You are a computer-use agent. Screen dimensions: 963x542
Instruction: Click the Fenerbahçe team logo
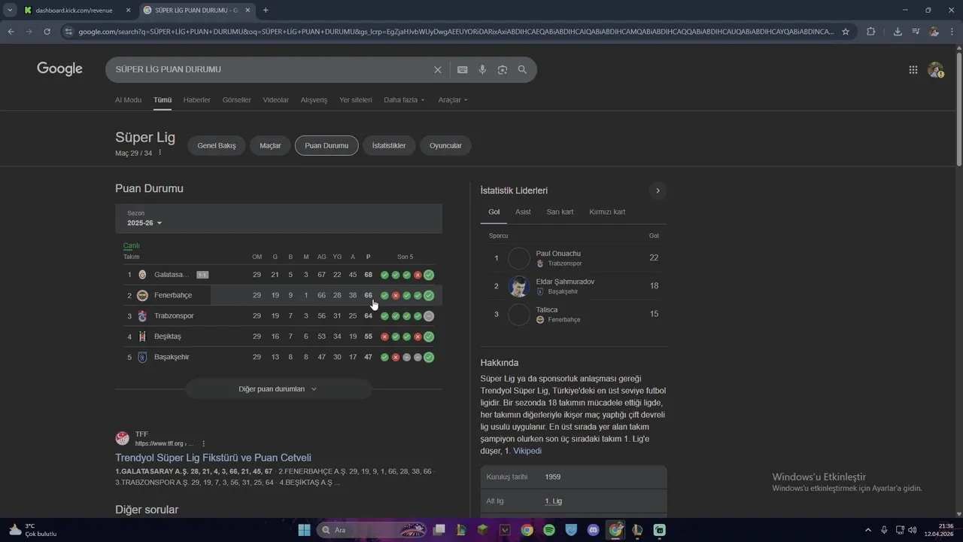(x=142, y=295)
